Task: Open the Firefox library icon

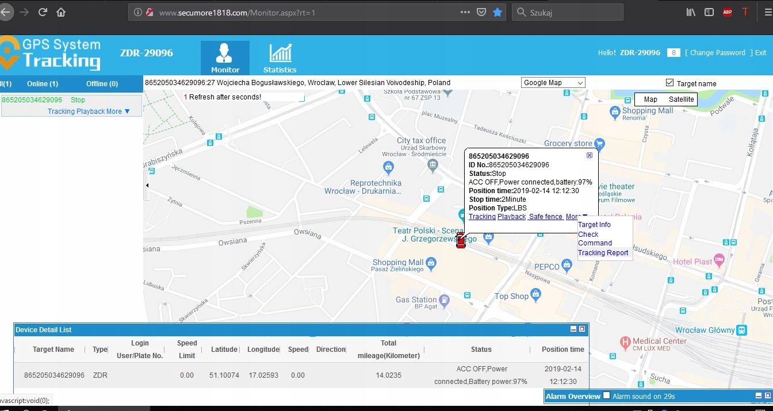Action: 691,12
